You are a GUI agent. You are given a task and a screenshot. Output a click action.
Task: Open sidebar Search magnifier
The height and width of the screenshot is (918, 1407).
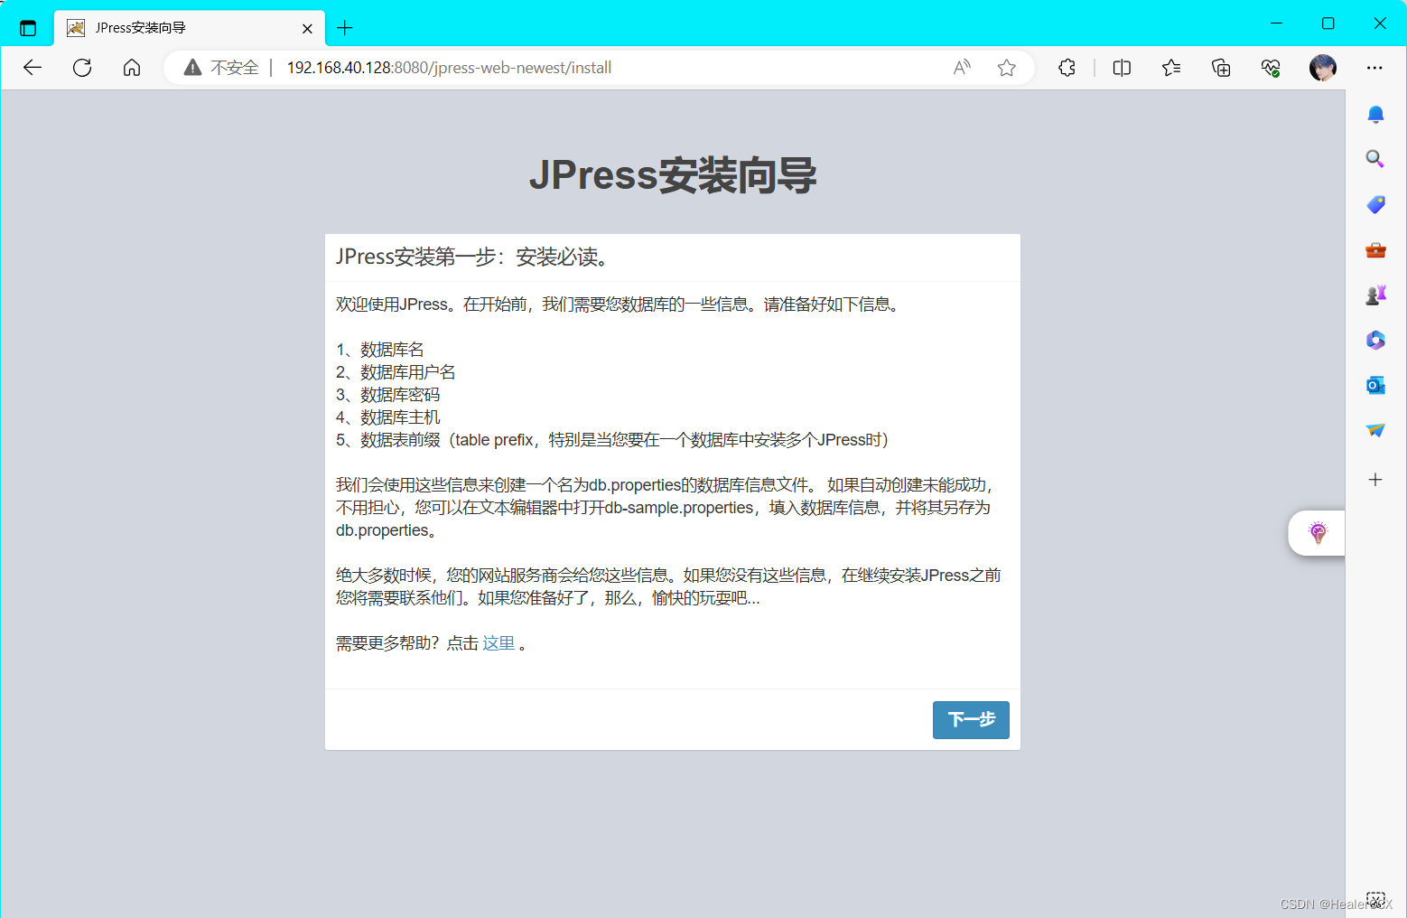click(1375, 159)
